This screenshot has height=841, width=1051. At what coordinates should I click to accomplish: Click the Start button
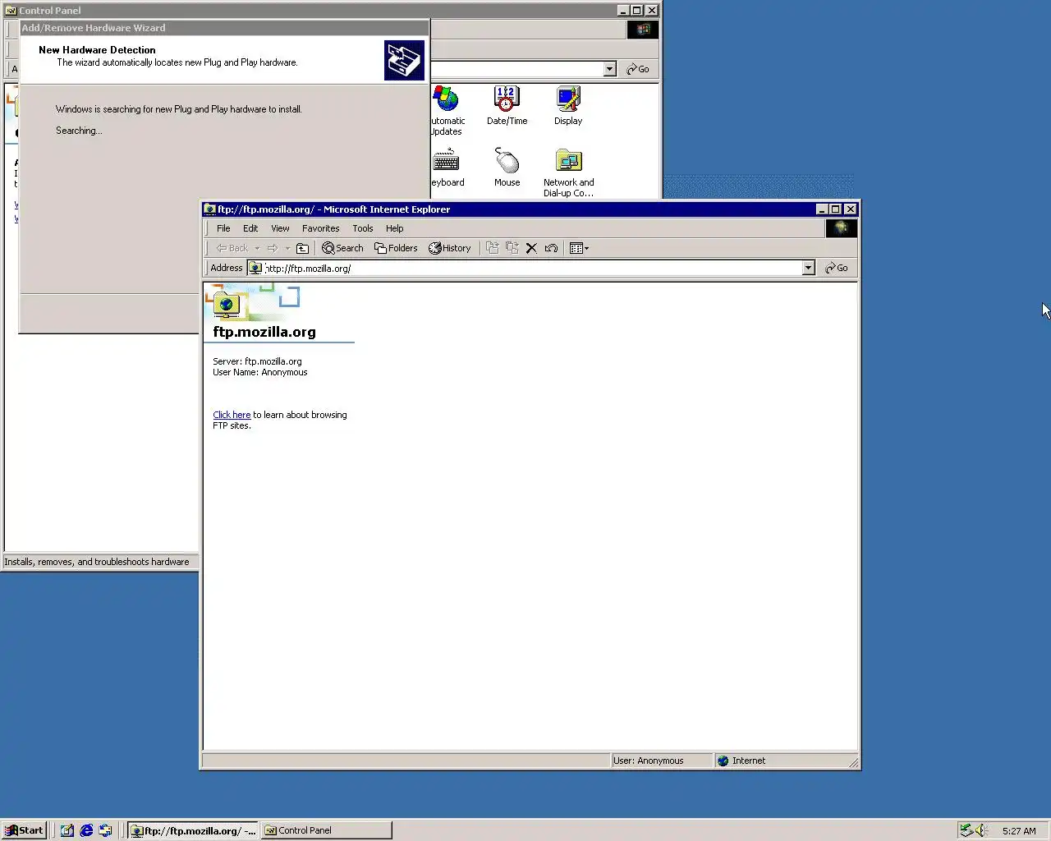coord(24,830)
